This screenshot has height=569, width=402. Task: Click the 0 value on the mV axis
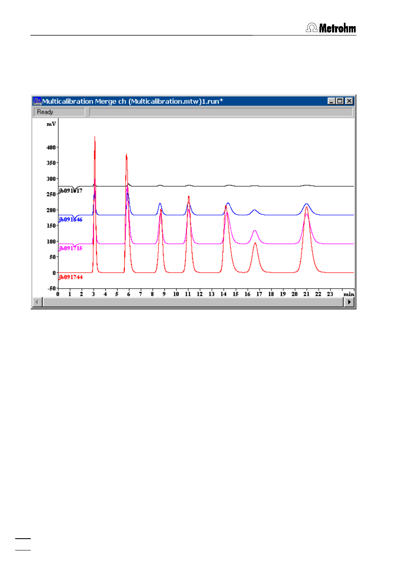(54, 273)
